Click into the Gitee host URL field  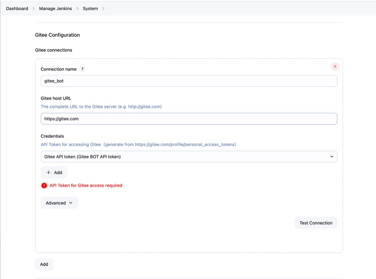(x=189, y=119)
